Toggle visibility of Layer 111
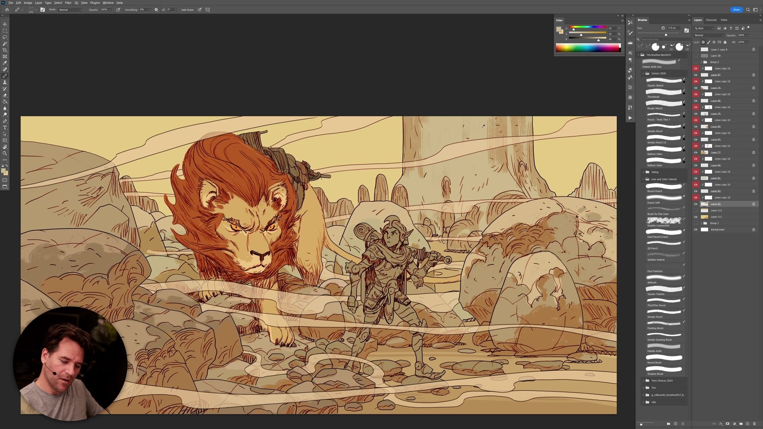 (x=695, y=217)
